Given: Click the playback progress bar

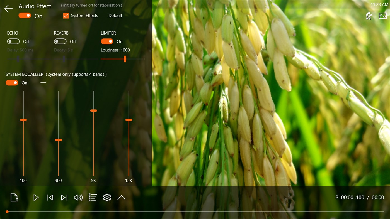Looking at the screenshot, I should pos(195,211).
